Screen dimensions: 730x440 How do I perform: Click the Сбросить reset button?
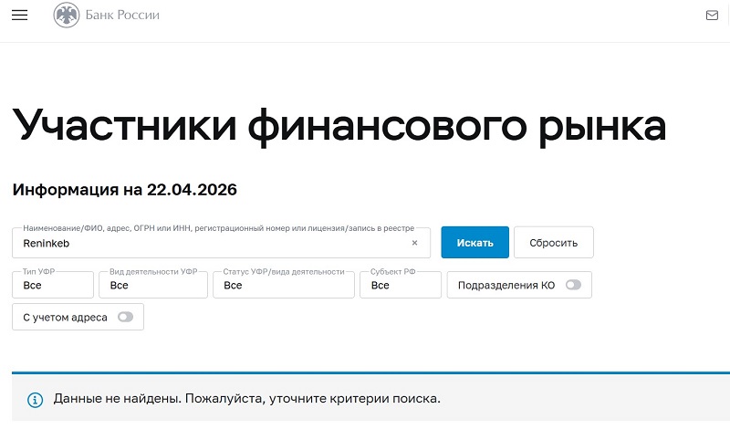[x=554, y=242]
